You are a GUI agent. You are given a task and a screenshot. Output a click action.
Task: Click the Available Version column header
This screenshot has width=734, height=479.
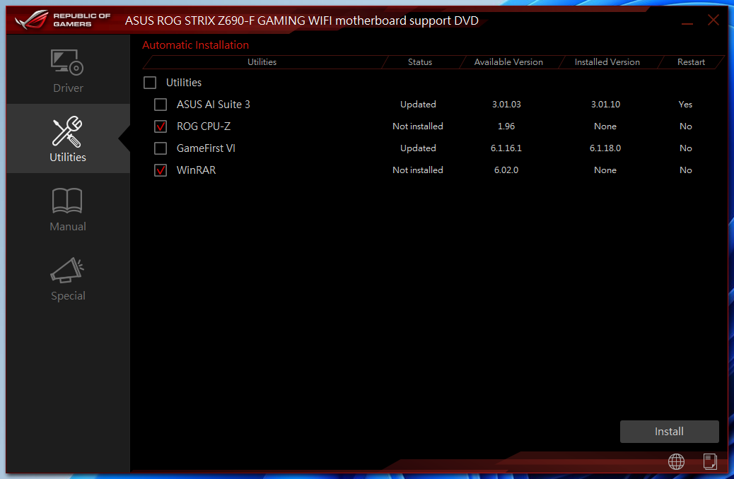[x=508, y=61]
